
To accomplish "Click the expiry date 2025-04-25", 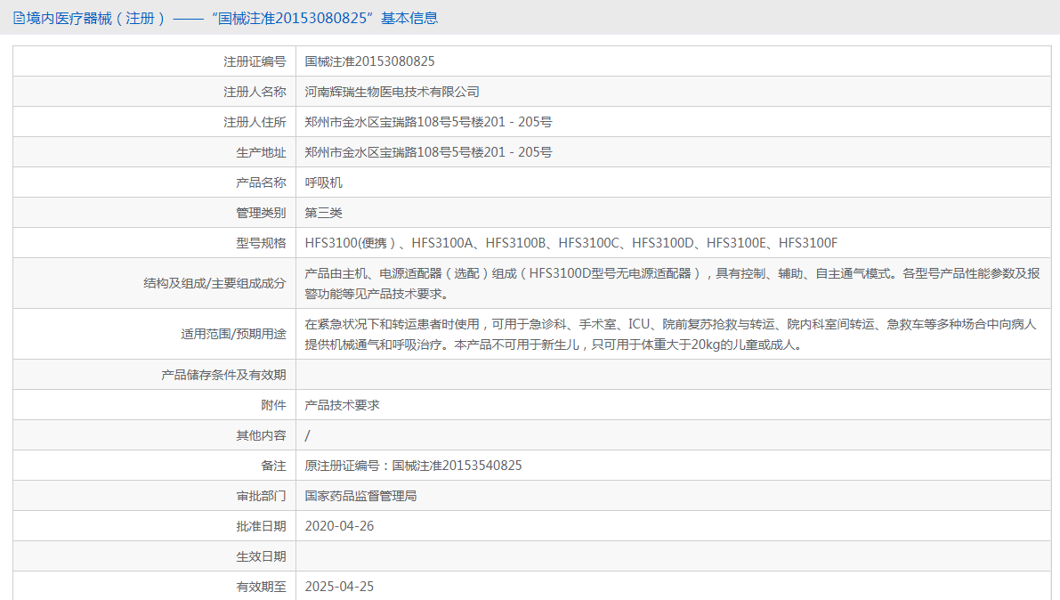I will (x=339, y=587).
